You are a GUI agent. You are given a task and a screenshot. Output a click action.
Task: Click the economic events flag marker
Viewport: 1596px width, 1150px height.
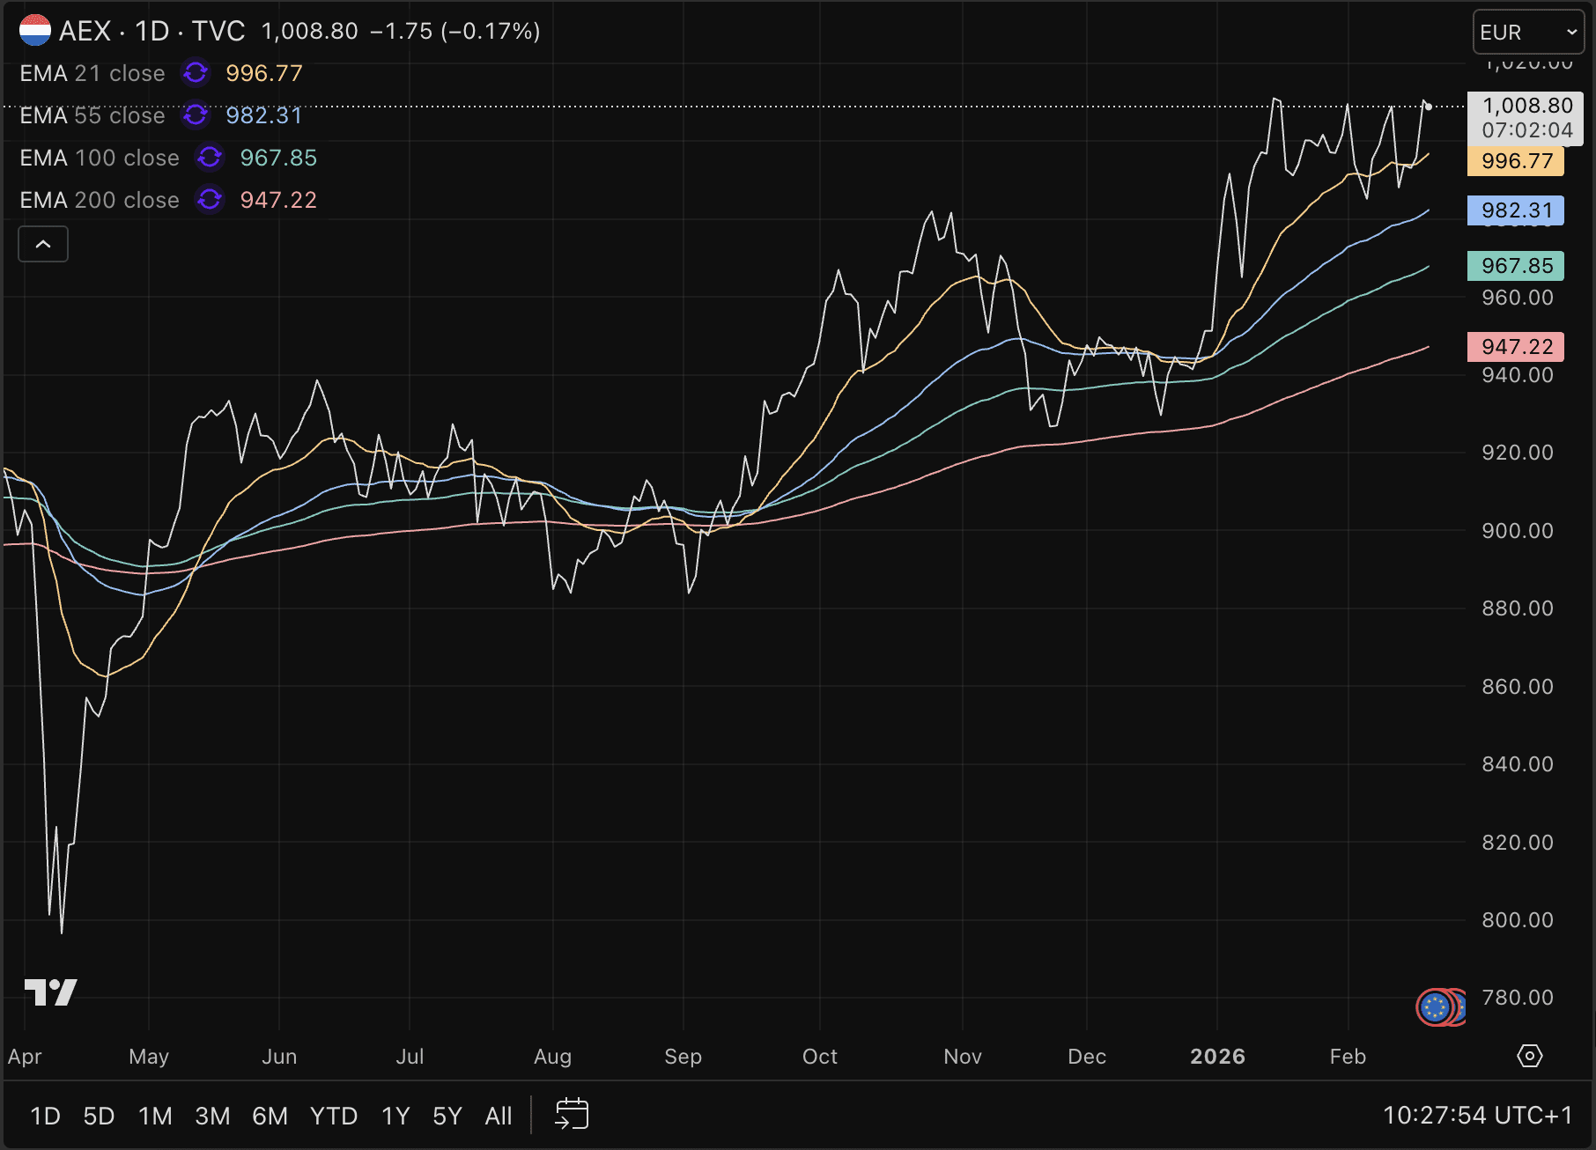tap(1437, 1007)
